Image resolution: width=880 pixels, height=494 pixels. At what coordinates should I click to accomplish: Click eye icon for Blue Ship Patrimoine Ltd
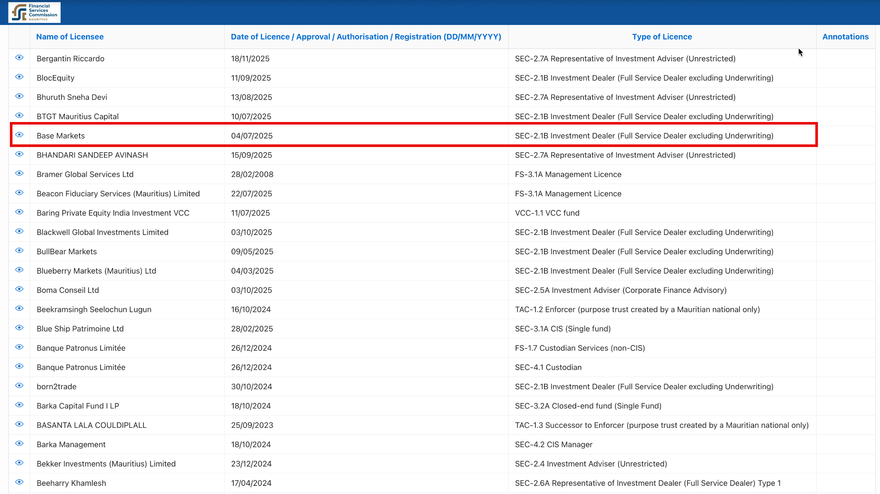point(19,328)
